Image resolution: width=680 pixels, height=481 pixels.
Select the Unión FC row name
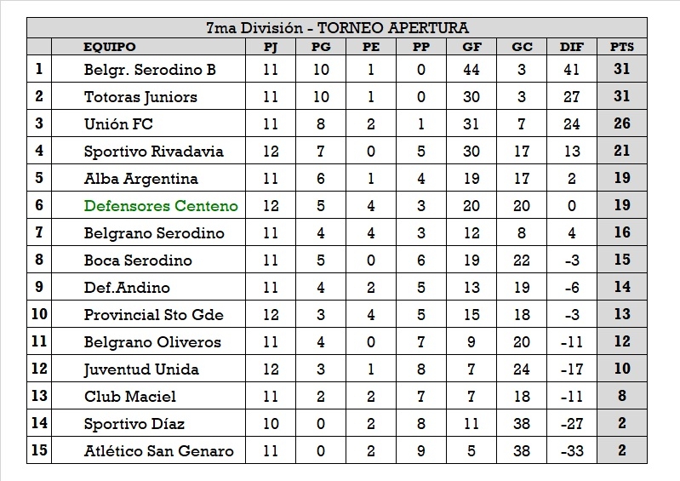118,124
